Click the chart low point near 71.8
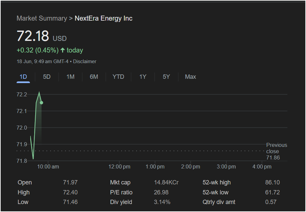This screenshot has width=306, height=212. pos(33,159)
